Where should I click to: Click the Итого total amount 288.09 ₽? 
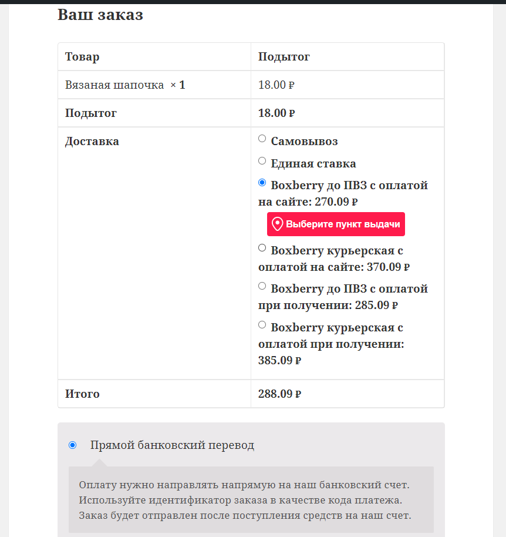click(x=279, y=394)
